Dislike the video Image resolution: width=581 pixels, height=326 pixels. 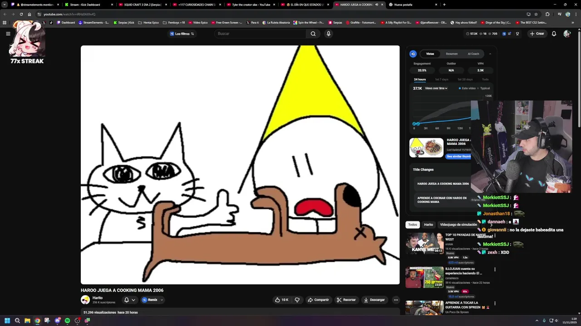pyautogui.click(x=297, y=300)
